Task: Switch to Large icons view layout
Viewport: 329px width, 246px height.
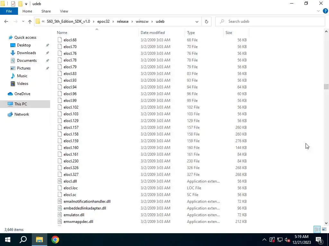Action: tap(324, 229)
